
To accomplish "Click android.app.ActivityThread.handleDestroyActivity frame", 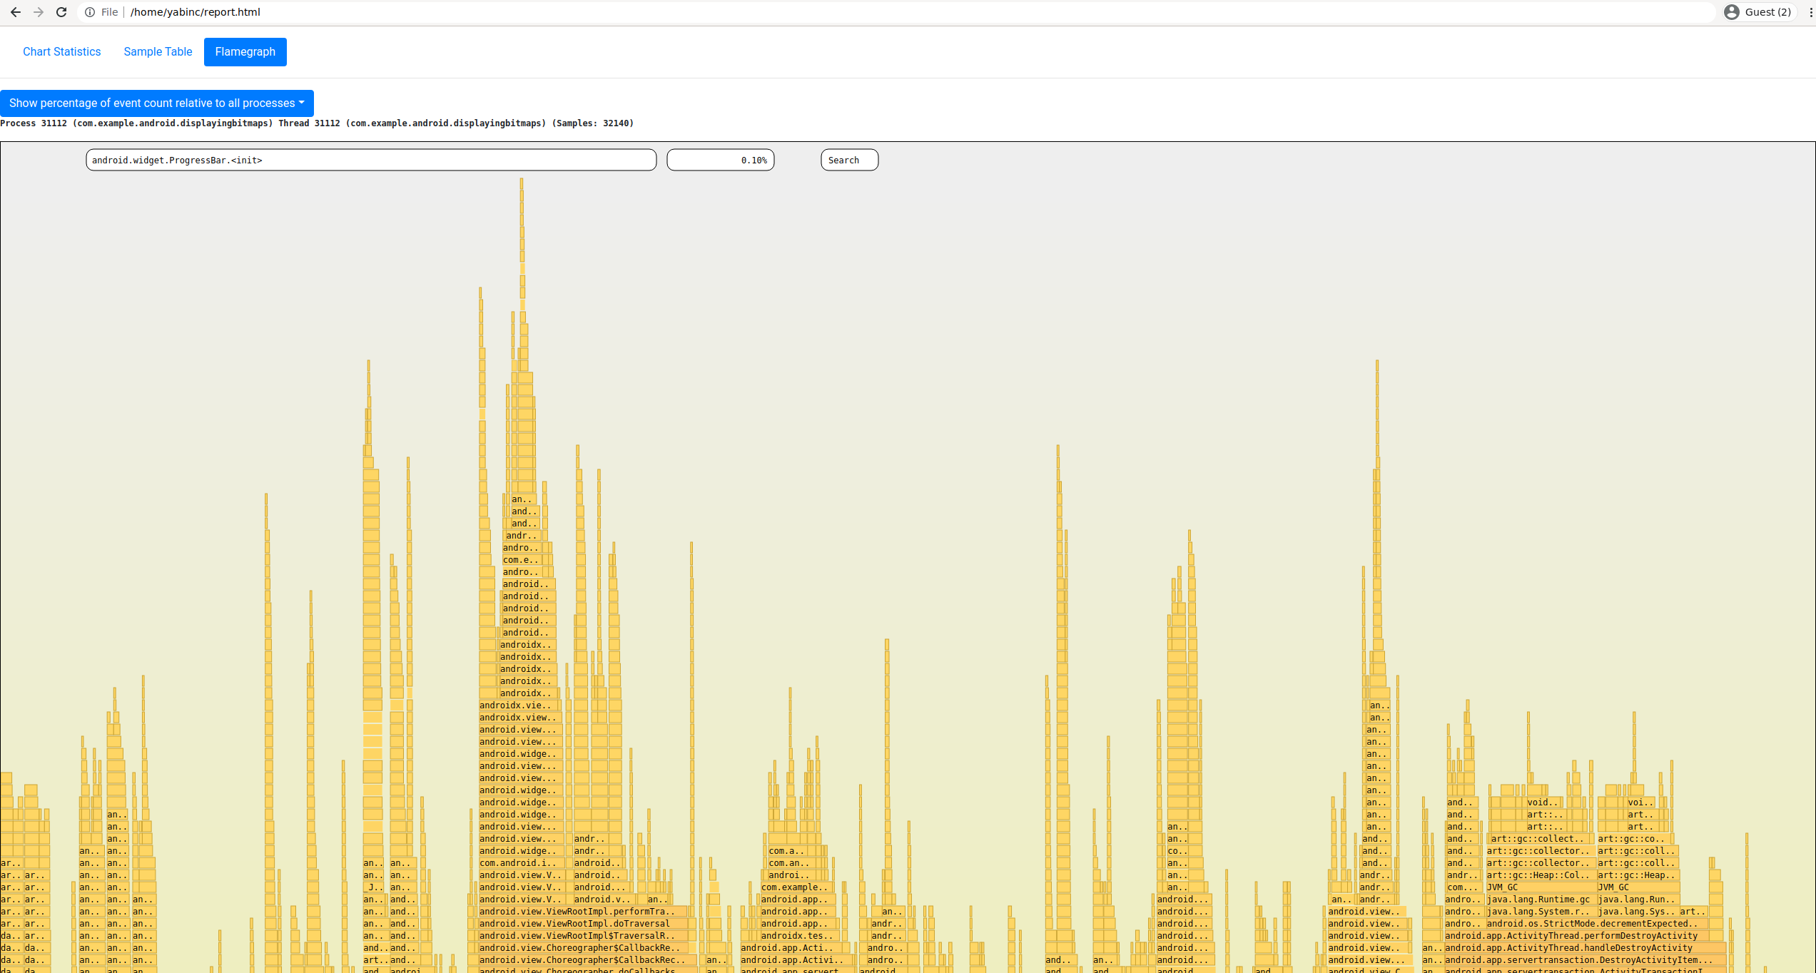I will click(x=1581, y=948).
